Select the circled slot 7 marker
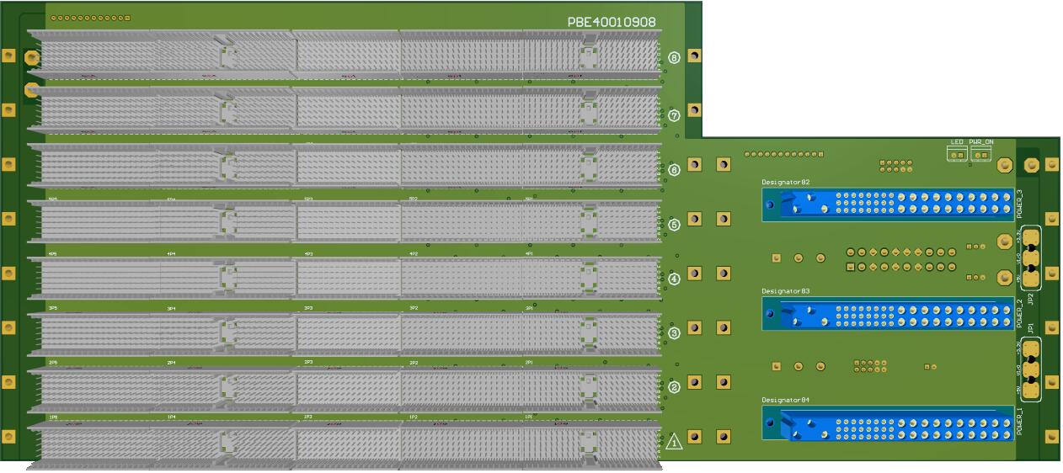This screenshot has width=1063, height=473. 674,114
